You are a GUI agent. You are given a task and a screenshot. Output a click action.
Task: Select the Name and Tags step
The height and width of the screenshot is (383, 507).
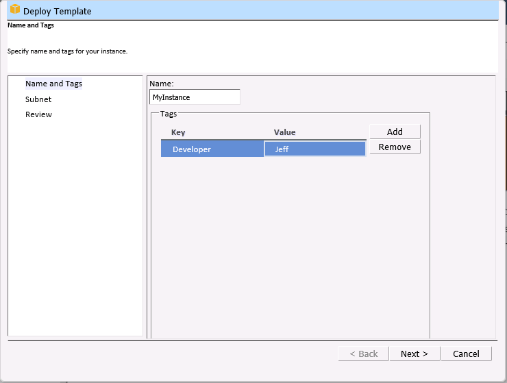point(53,84)
